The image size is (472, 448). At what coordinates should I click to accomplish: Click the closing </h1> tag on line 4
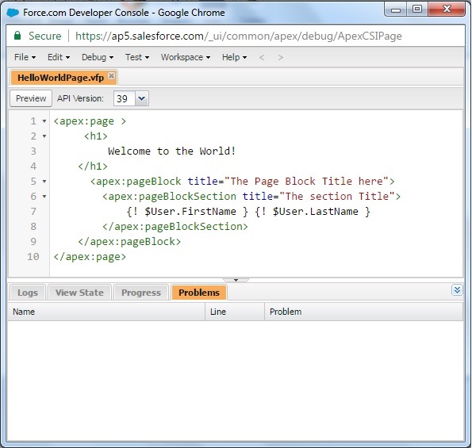(x=93, y=167)
